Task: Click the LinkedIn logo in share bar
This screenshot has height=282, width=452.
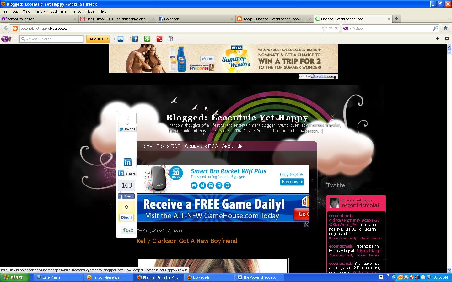Action: 127,162
